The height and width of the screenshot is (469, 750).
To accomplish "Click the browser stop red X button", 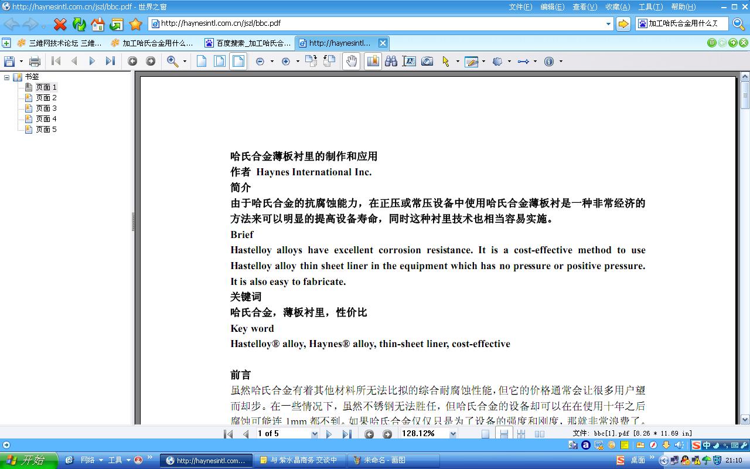I will click(x=60, y=24).
